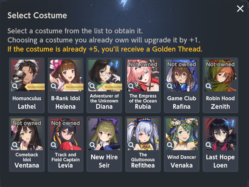Select Last Hope Loen costume name
249x187 pixels.
[x=220, y=161]
